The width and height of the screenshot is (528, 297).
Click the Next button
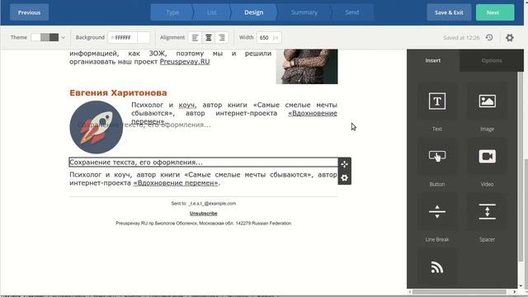pyautogui.click(x=495, y=12)
